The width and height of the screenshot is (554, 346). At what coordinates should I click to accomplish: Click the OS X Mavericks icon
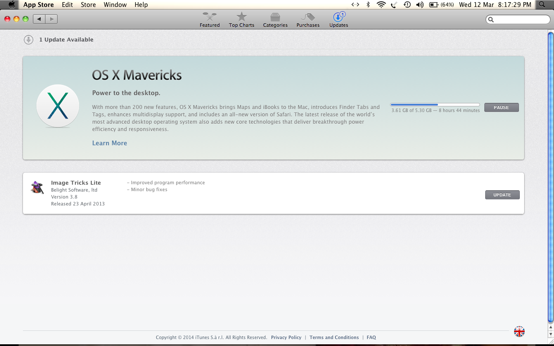click(58, 106)
